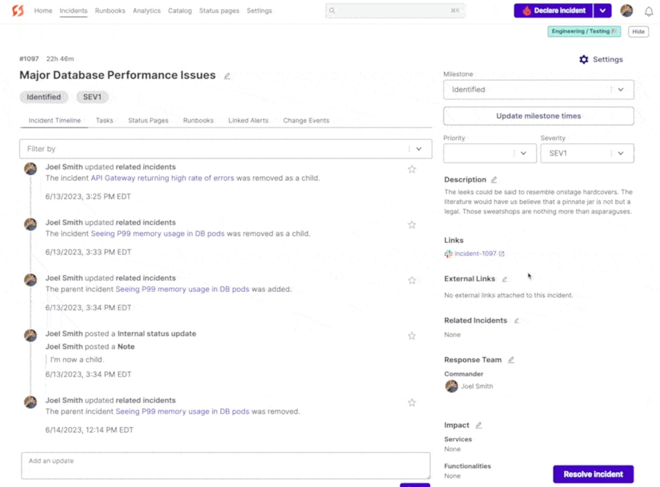Image resolution: width=660 pixels, height=487 pixels.
Task: Click Update milestone times button
Action: 538,116
